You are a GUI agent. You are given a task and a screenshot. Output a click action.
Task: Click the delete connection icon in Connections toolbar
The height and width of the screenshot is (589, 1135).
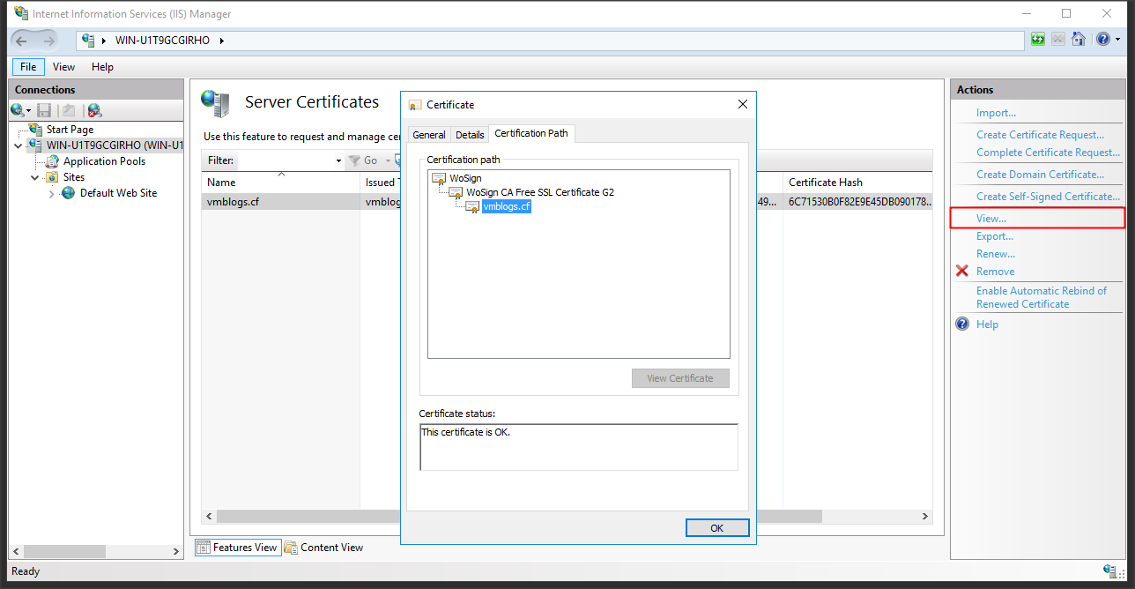click(94, 110)
